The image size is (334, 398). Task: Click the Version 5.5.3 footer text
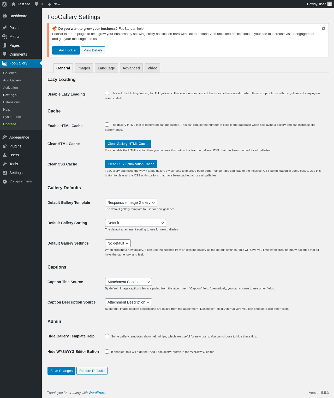click(319, 393)
